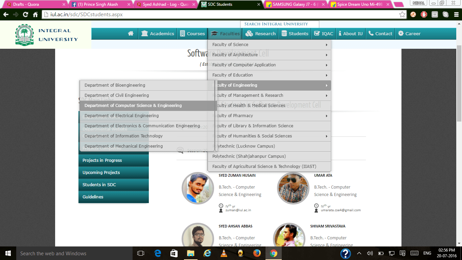462x260 pixels.
Task: Open Upcoming Projects sidebar link
Action: tap(114, 173)
